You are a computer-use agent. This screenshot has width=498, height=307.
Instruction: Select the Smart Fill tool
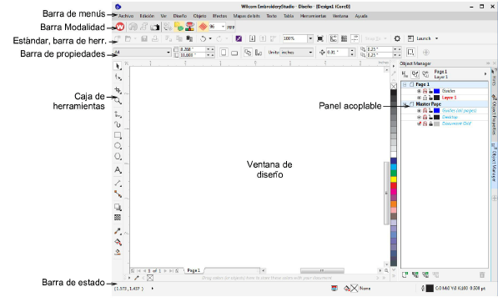pos(118,253)
